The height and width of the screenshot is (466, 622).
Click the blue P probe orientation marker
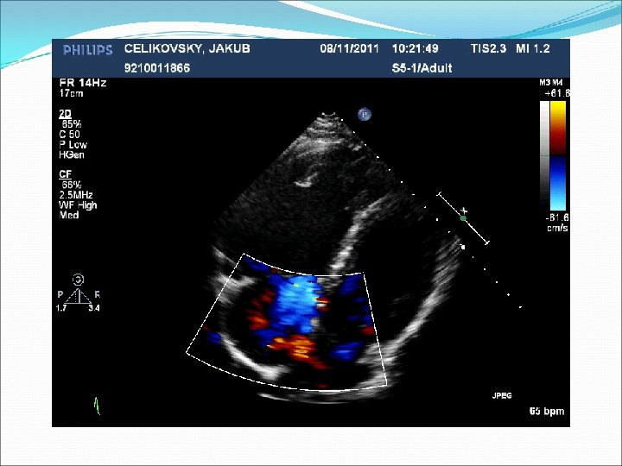[365, 115]
